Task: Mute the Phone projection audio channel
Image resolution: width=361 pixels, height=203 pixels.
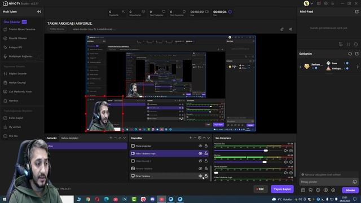Action: pyautogui.click(x=286, y=173)
